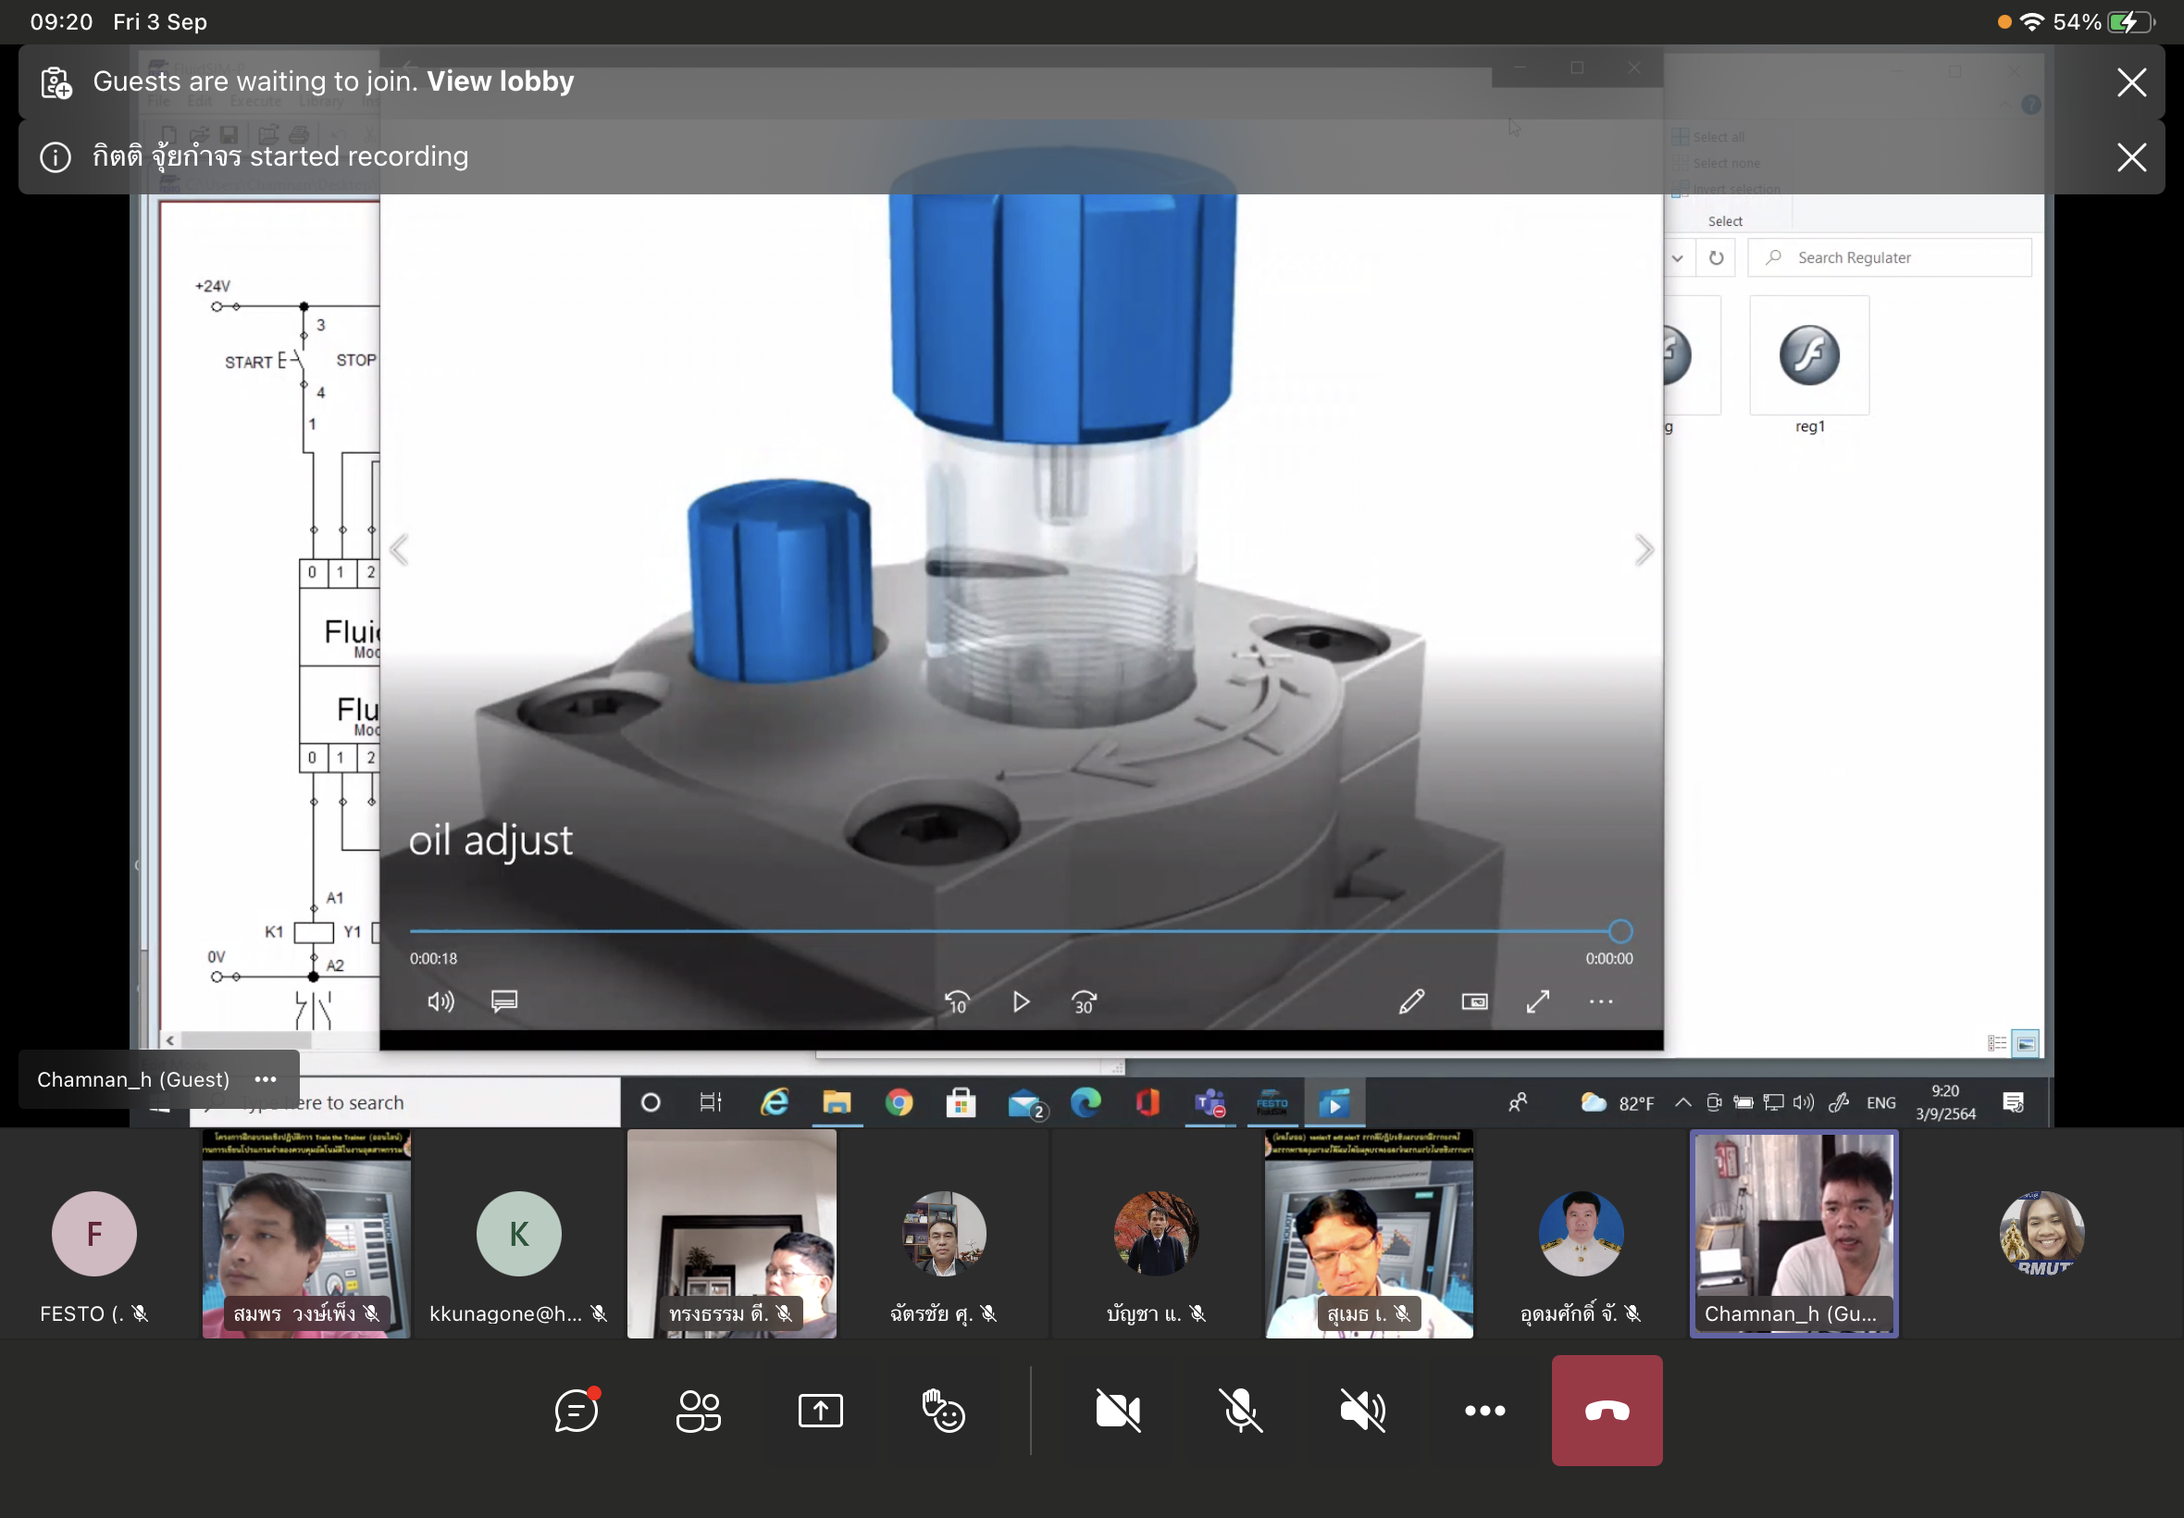
Task: Open the Windows notification center
Action: click(x=2013, y=1102)
